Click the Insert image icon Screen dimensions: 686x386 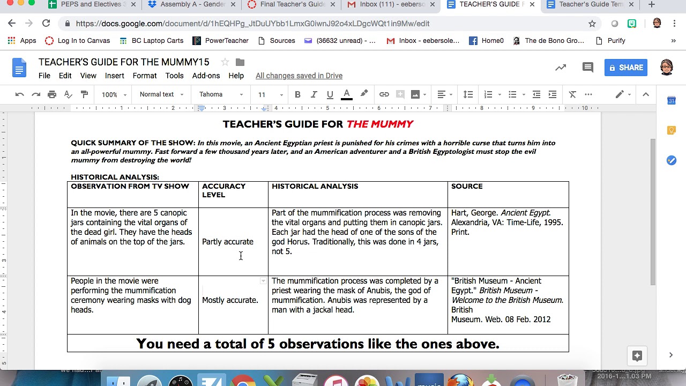coord(415,94)
